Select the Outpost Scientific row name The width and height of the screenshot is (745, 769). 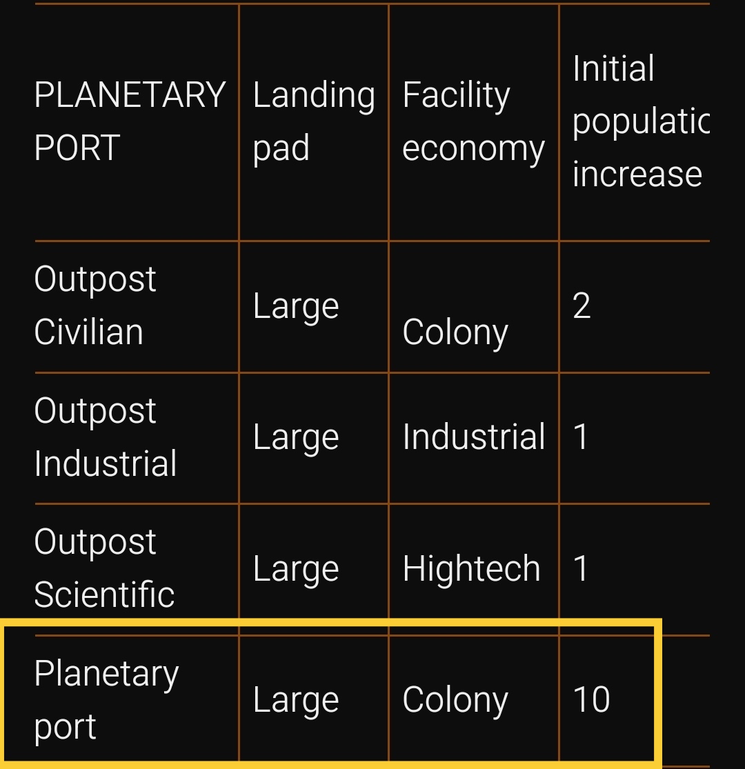point(104,568)
